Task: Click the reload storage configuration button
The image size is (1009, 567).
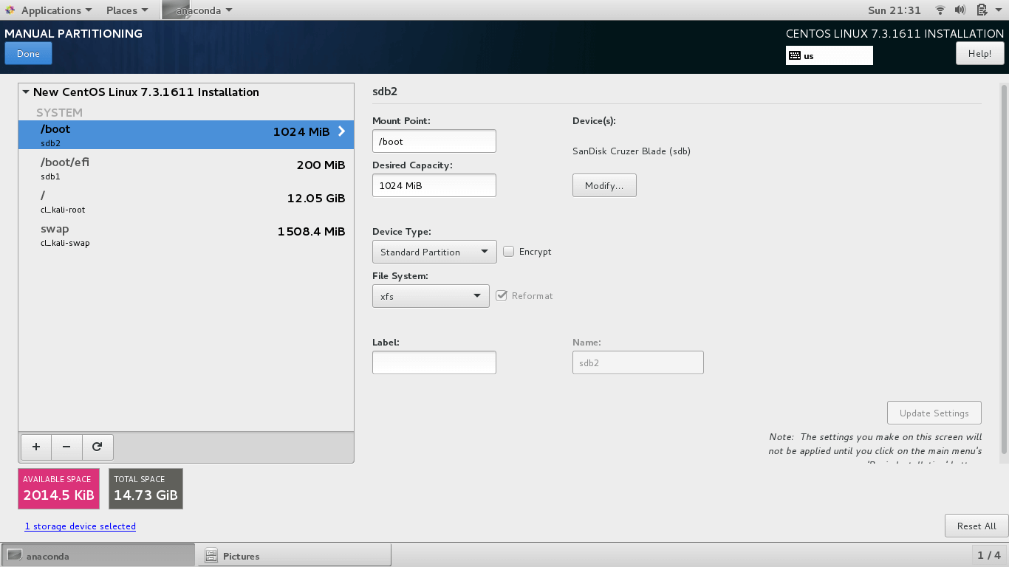Action: [x=98, y=447]
